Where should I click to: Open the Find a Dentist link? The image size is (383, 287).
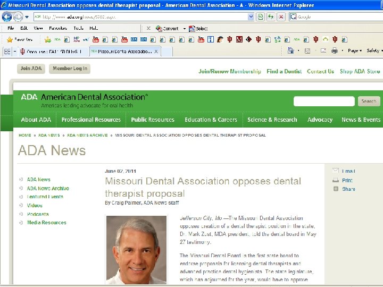[284, 71]
